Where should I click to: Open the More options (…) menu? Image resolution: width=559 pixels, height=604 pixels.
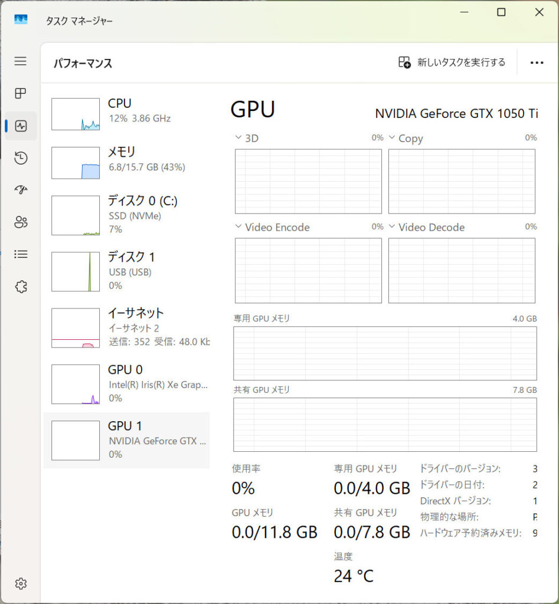(x=536, y=63)
